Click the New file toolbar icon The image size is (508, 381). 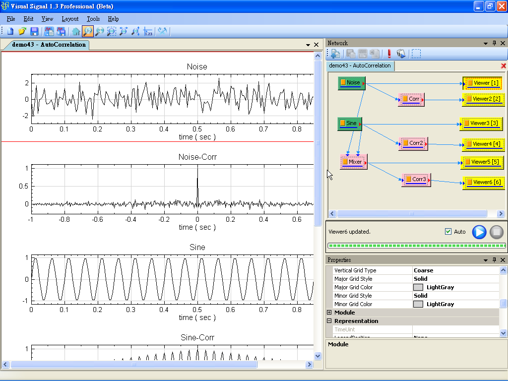click(x=10, y=31)
